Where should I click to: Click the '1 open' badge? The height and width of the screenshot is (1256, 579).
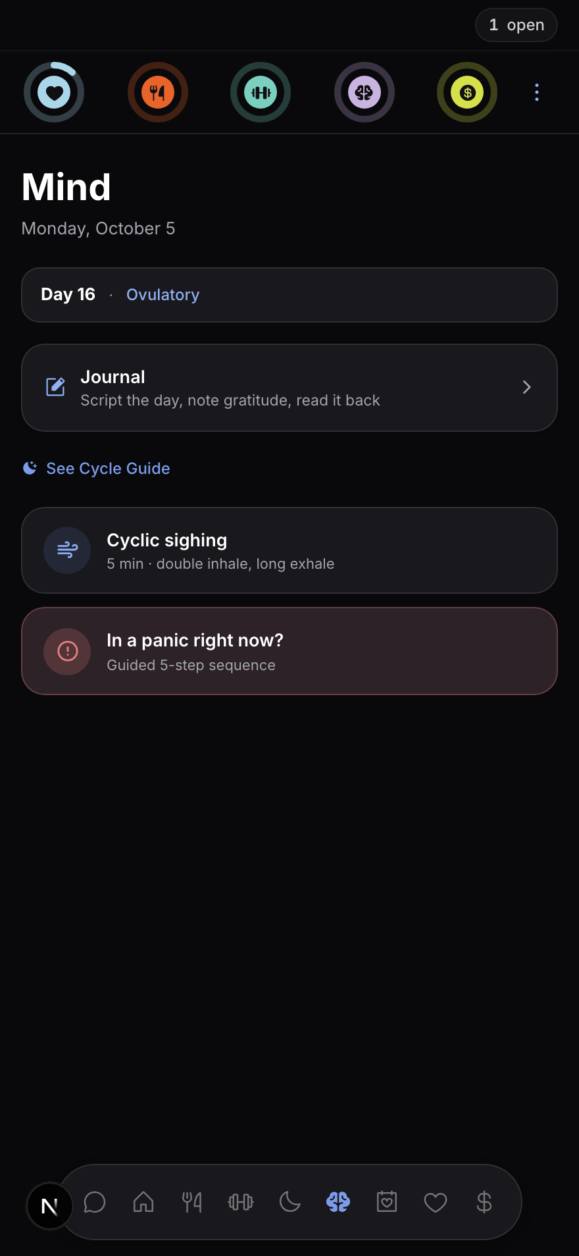[516, 25]
